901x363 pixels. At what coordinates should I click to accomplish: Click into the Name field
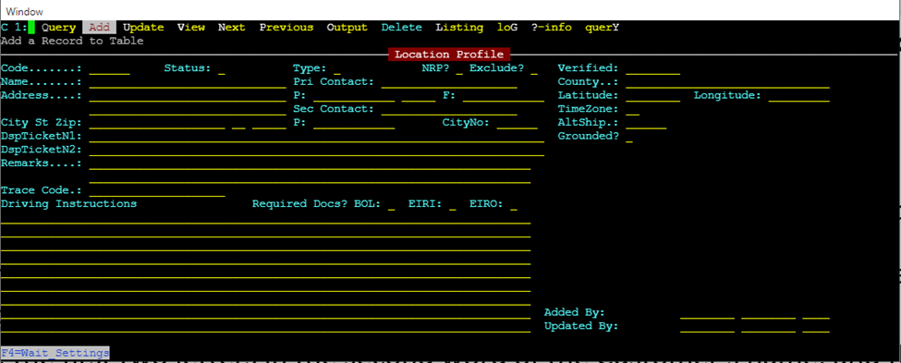tap(188, 82)
